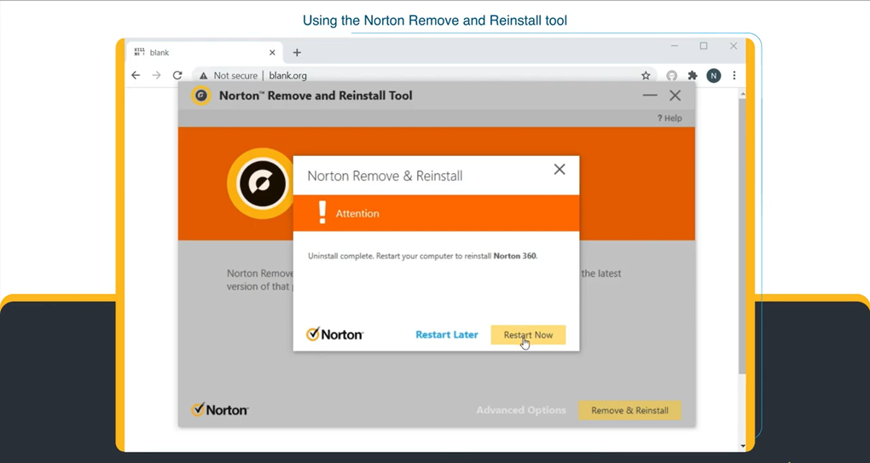This screenshot has width=870, height=463.
Task: Go forward in Chrome browser
Action: click(x=156, y=75)
